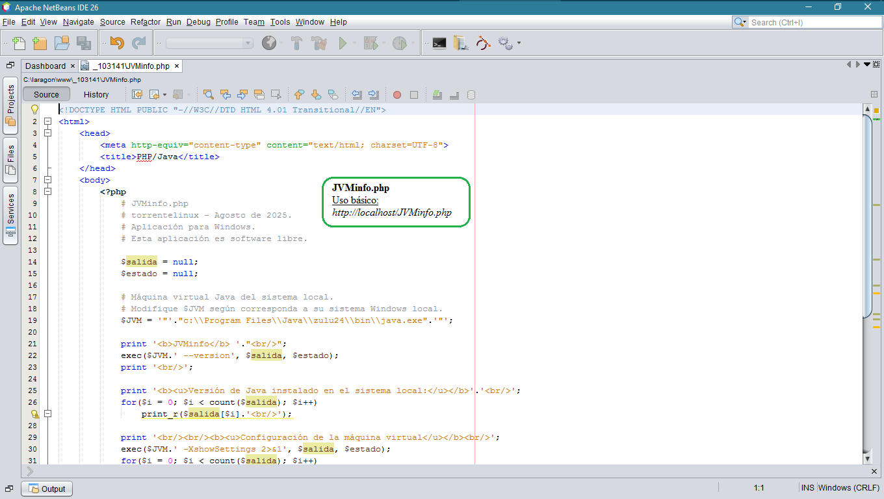The width and height of the screenshot is (884, 499).
Task: Shift the current line right
Action: pos(374,94)
